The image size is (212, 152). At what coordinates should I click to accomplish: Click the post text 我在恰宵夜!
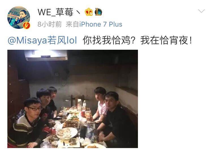point(166,40)
